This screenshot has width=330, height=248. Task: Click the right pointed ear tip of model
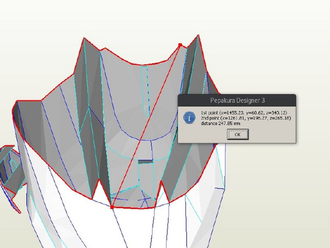click(x=198, y=36)
